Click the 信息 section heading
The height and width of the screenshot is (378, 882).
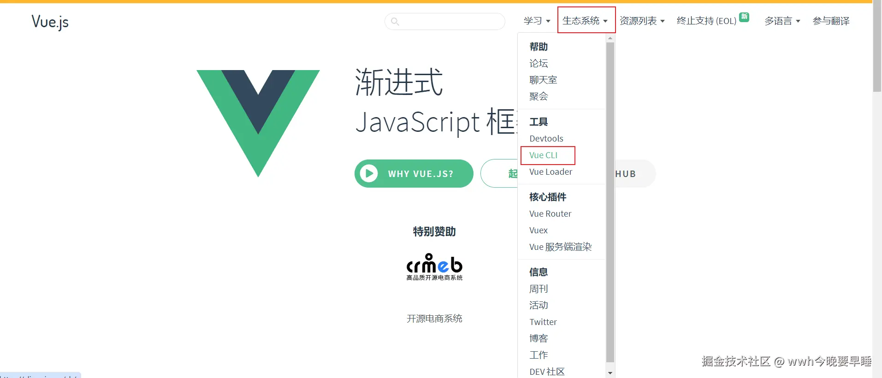click(539, 272)
